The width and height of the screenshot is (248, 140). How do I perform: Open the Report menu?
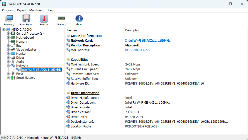(21, 10)
